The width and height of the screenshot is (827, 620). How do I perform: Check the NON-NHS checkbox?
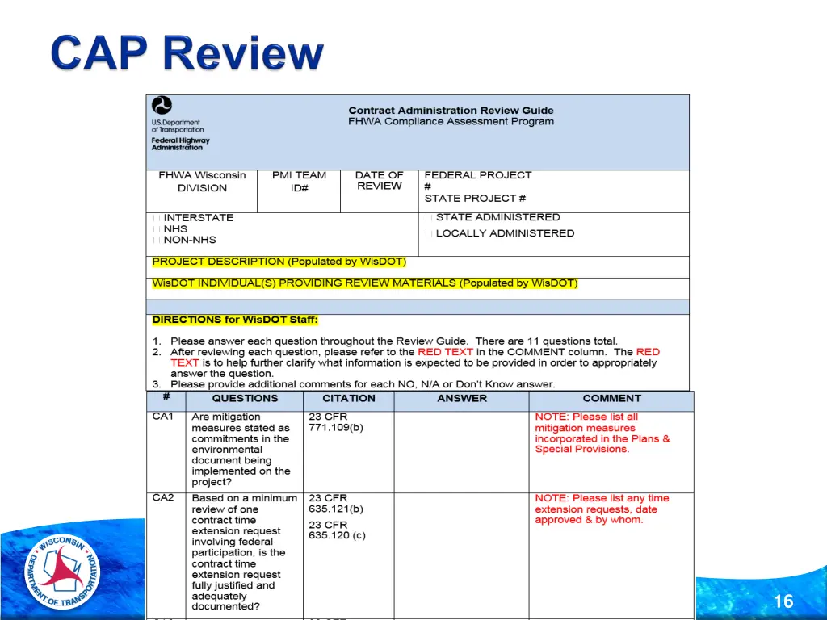point(157,240)
